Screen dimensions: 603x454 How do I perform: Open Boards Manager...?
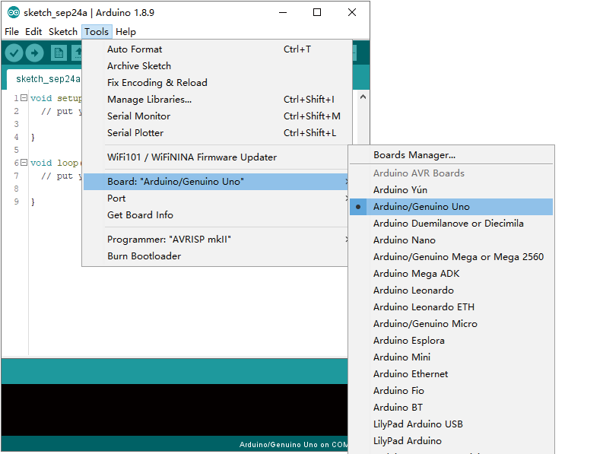[x=452, y=155]
